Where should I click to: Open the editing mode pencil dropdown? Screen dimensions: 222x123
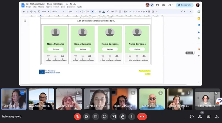click(183, 12)
